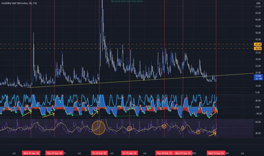
Task: Click the 'fed gona pivot soon buy assets' note
Action: tap(127, 1)
